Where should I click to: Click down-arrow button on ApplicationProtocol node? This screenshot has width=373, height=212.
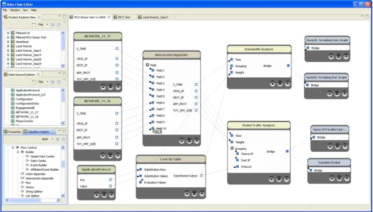pos(111,195)
